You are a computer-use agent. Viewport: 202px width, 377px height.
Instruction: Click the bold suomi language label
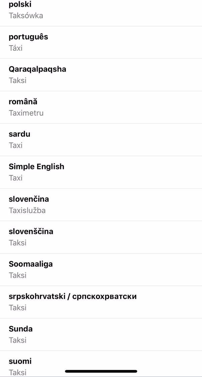click(19, 361)
